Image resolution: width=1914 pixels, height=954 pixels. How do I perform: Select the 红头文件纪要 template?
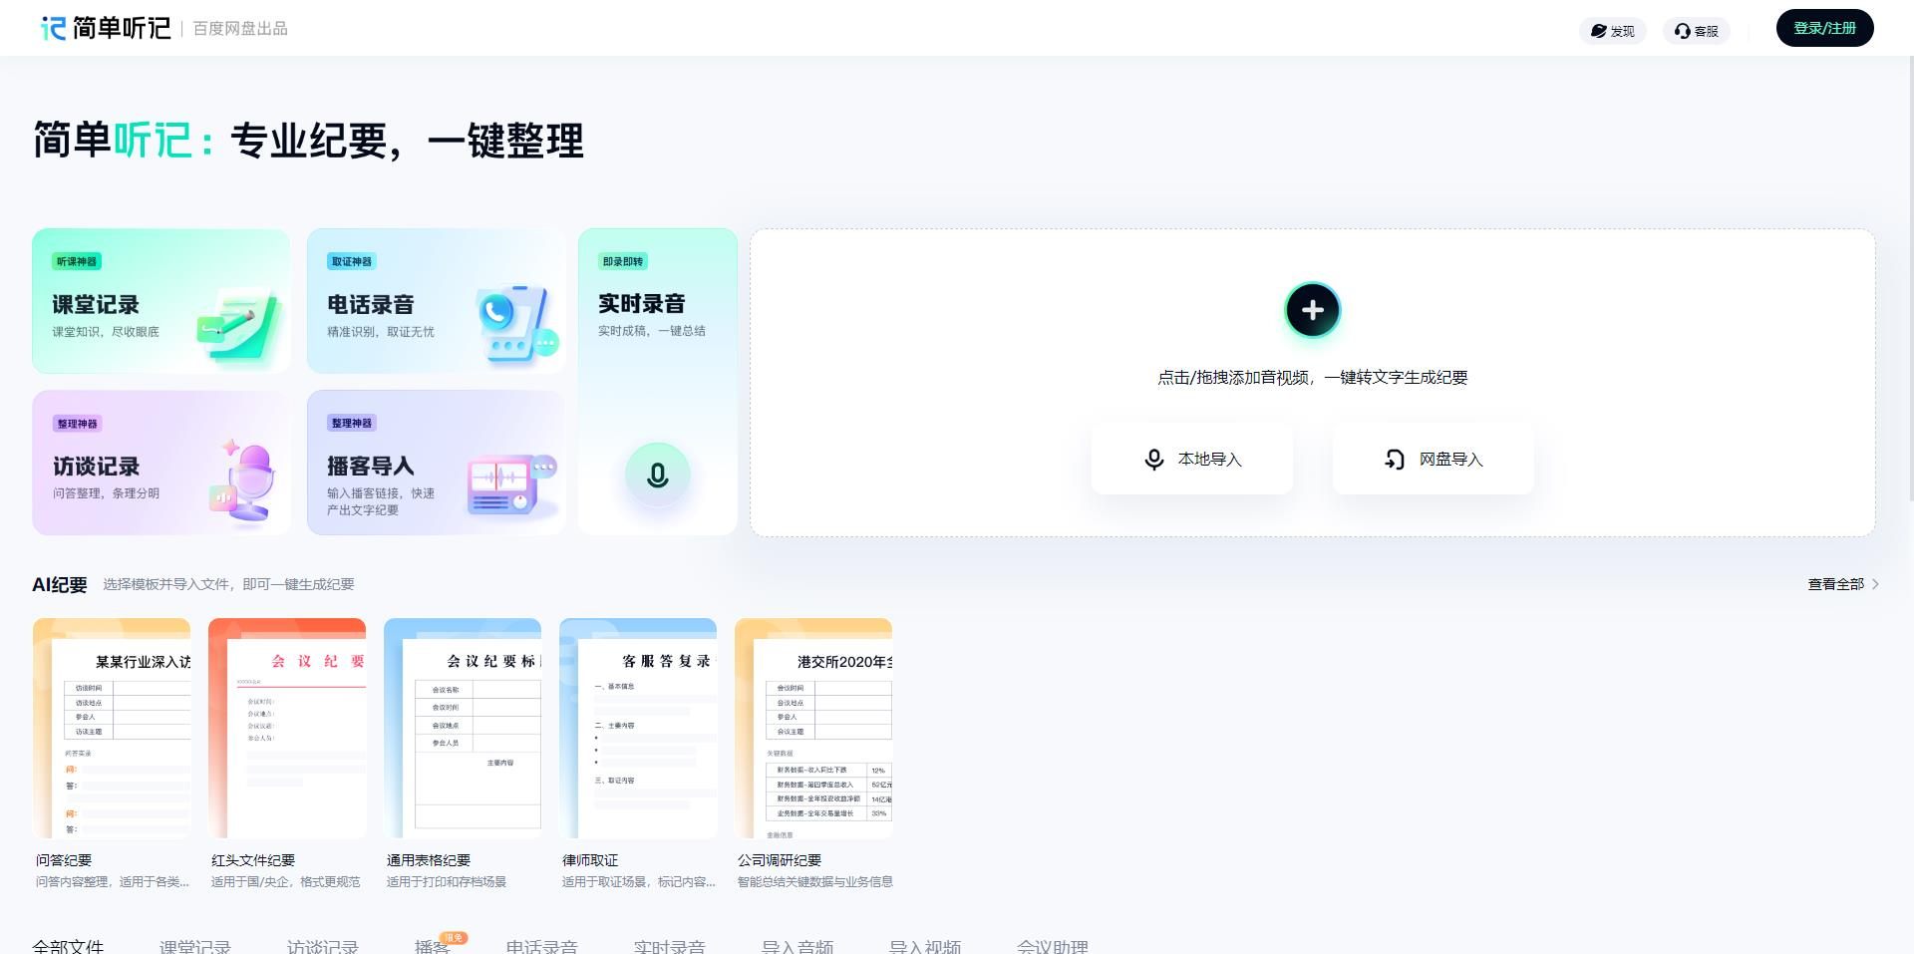pyautogui.click(x=287, y=728)
